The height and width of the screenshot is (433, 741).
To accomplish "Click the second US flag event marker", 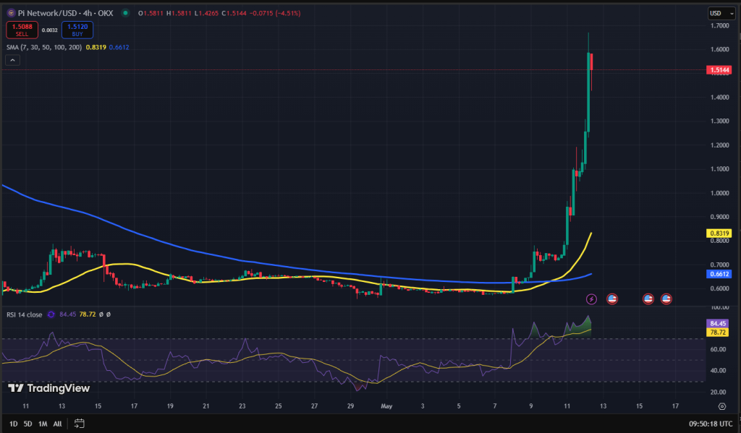I will tap(648, 299).
